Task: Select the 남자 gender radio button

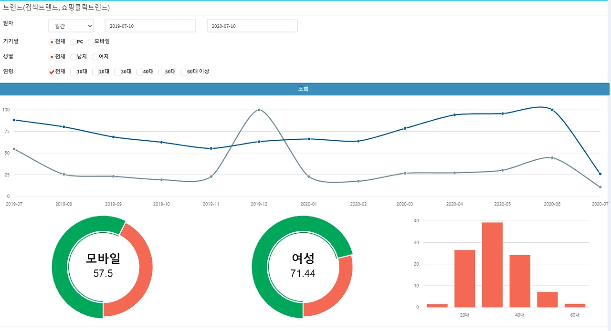Action: click(74, 57)
